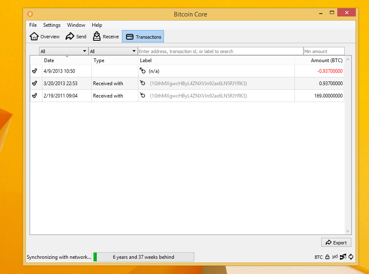Click the crossed-out HD wallet status icon

[335, 257]
